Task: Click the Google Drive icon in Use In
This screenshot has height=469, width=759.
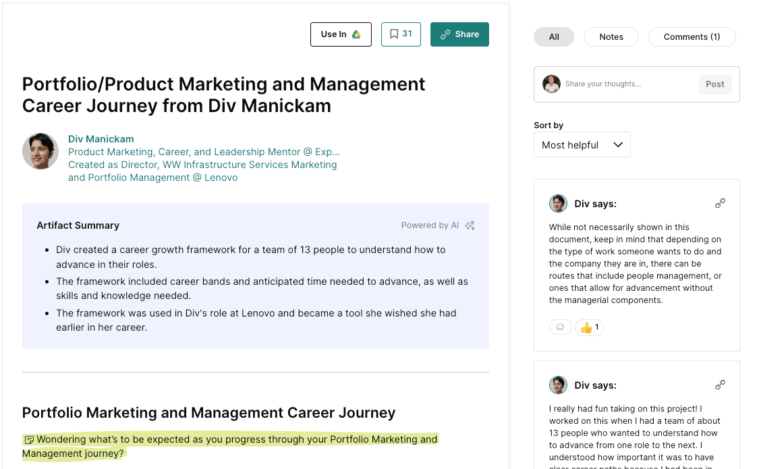Action: tap(356, 34)
